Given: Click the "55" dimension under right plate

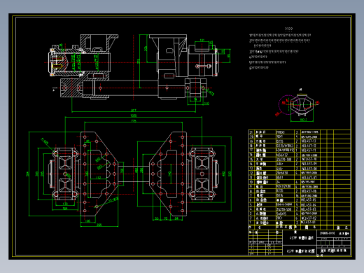Looking at the screenshot, I should [157, 218].
